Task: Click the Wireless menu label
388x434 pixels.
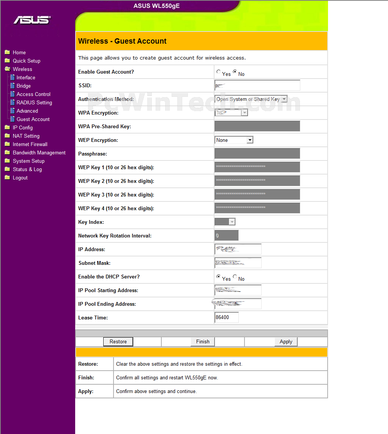Action: click(x=22, y=69)
